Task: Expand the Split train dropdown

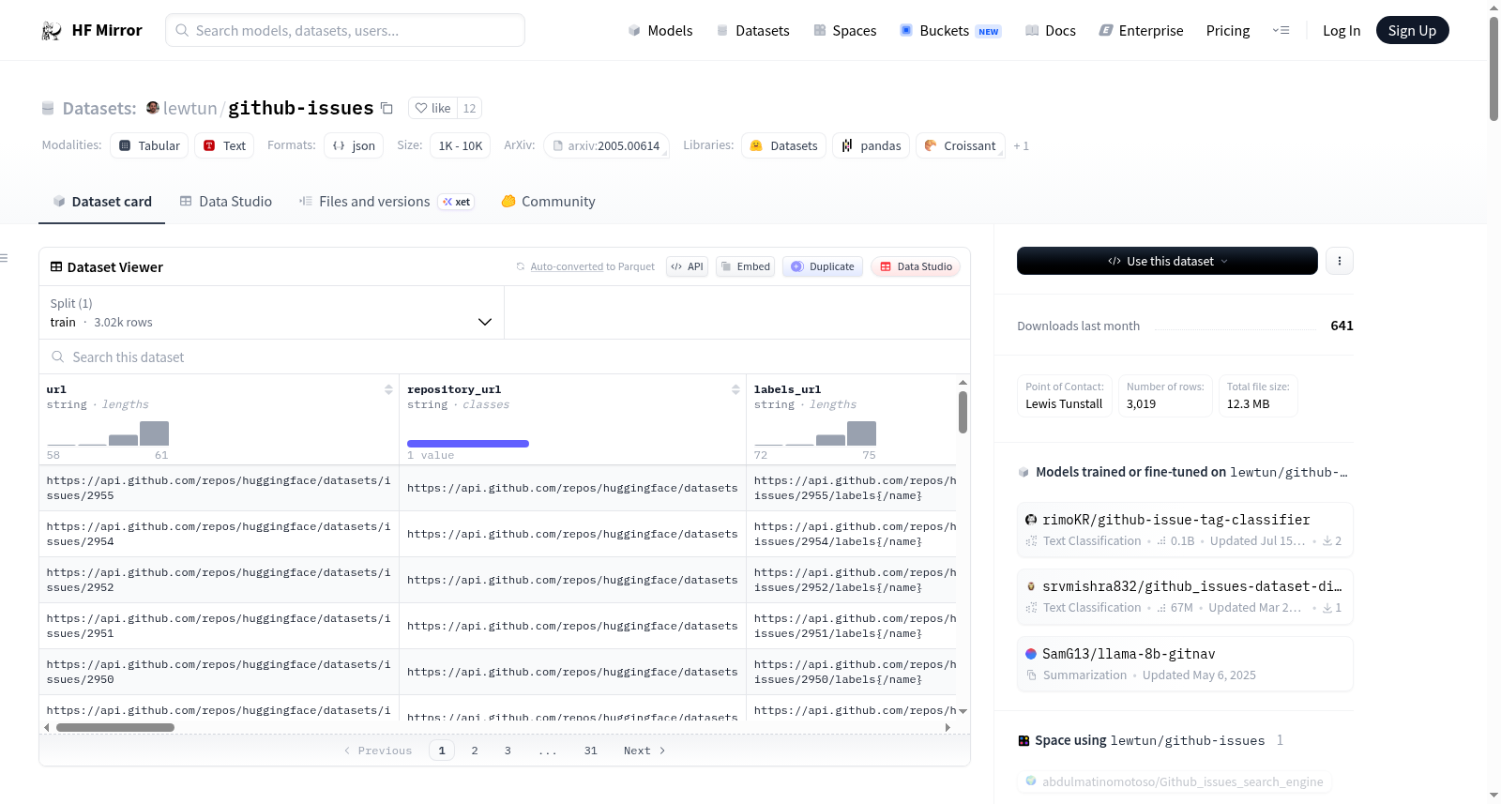Action: coord(271,312)
